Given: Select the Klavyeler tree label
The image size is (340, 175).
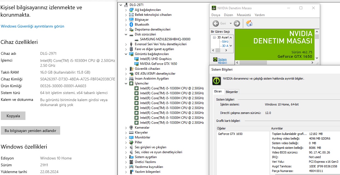Looking at the screenshot, I should [141, 132].
